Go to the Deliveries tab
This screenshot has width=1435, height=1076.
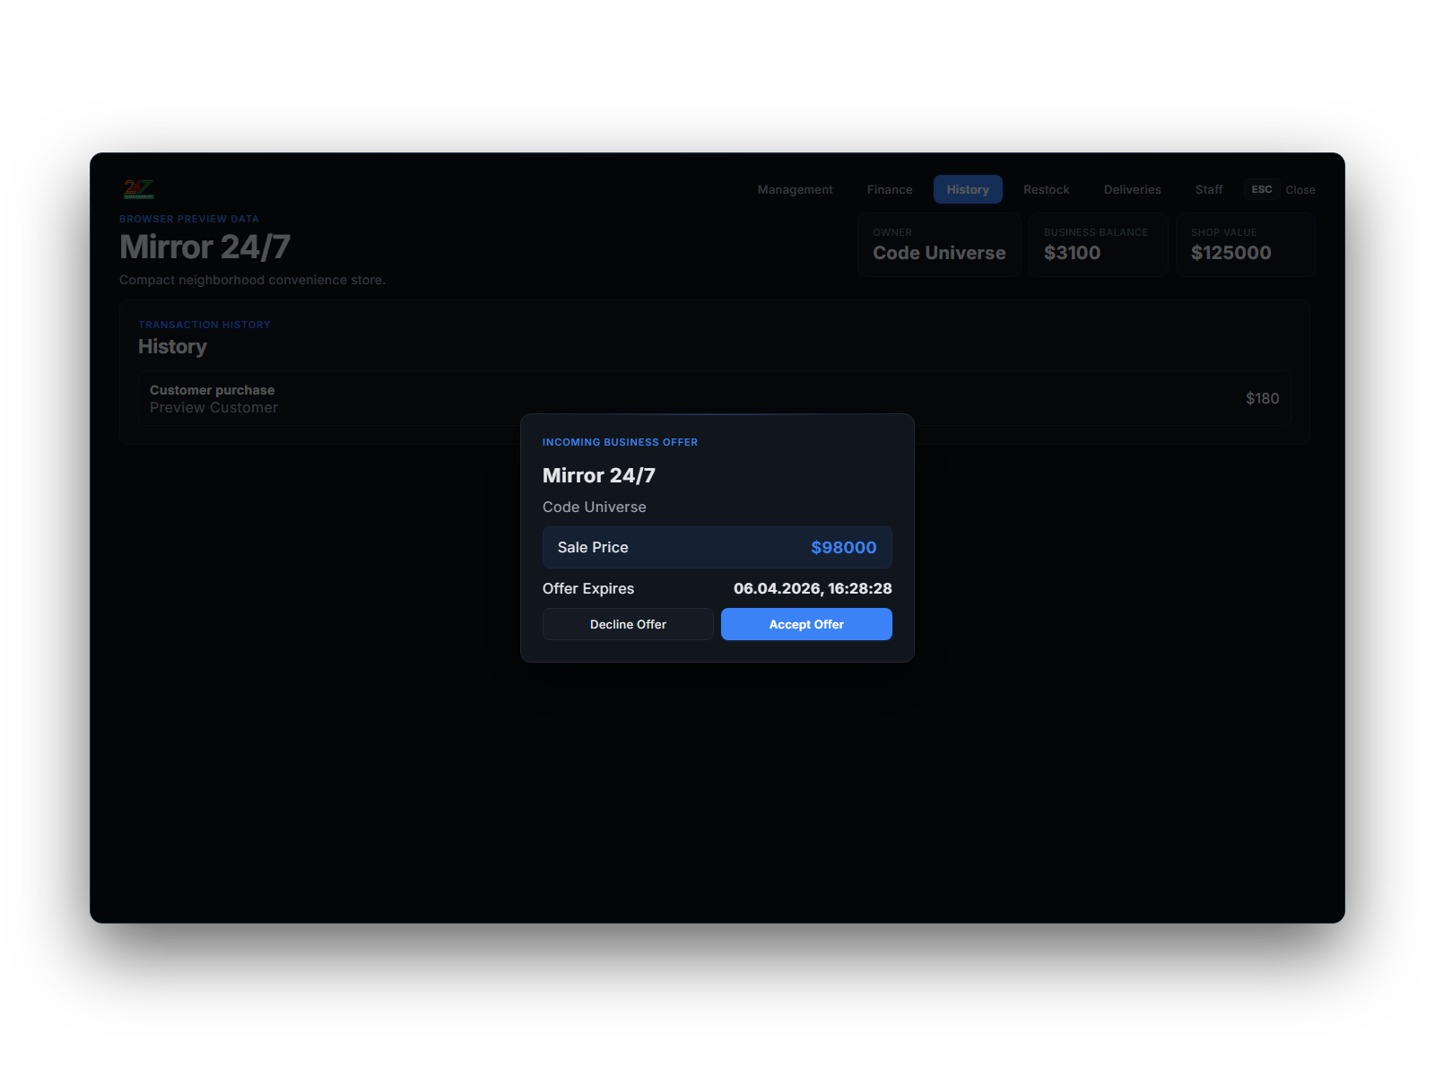pos(1132,189)
